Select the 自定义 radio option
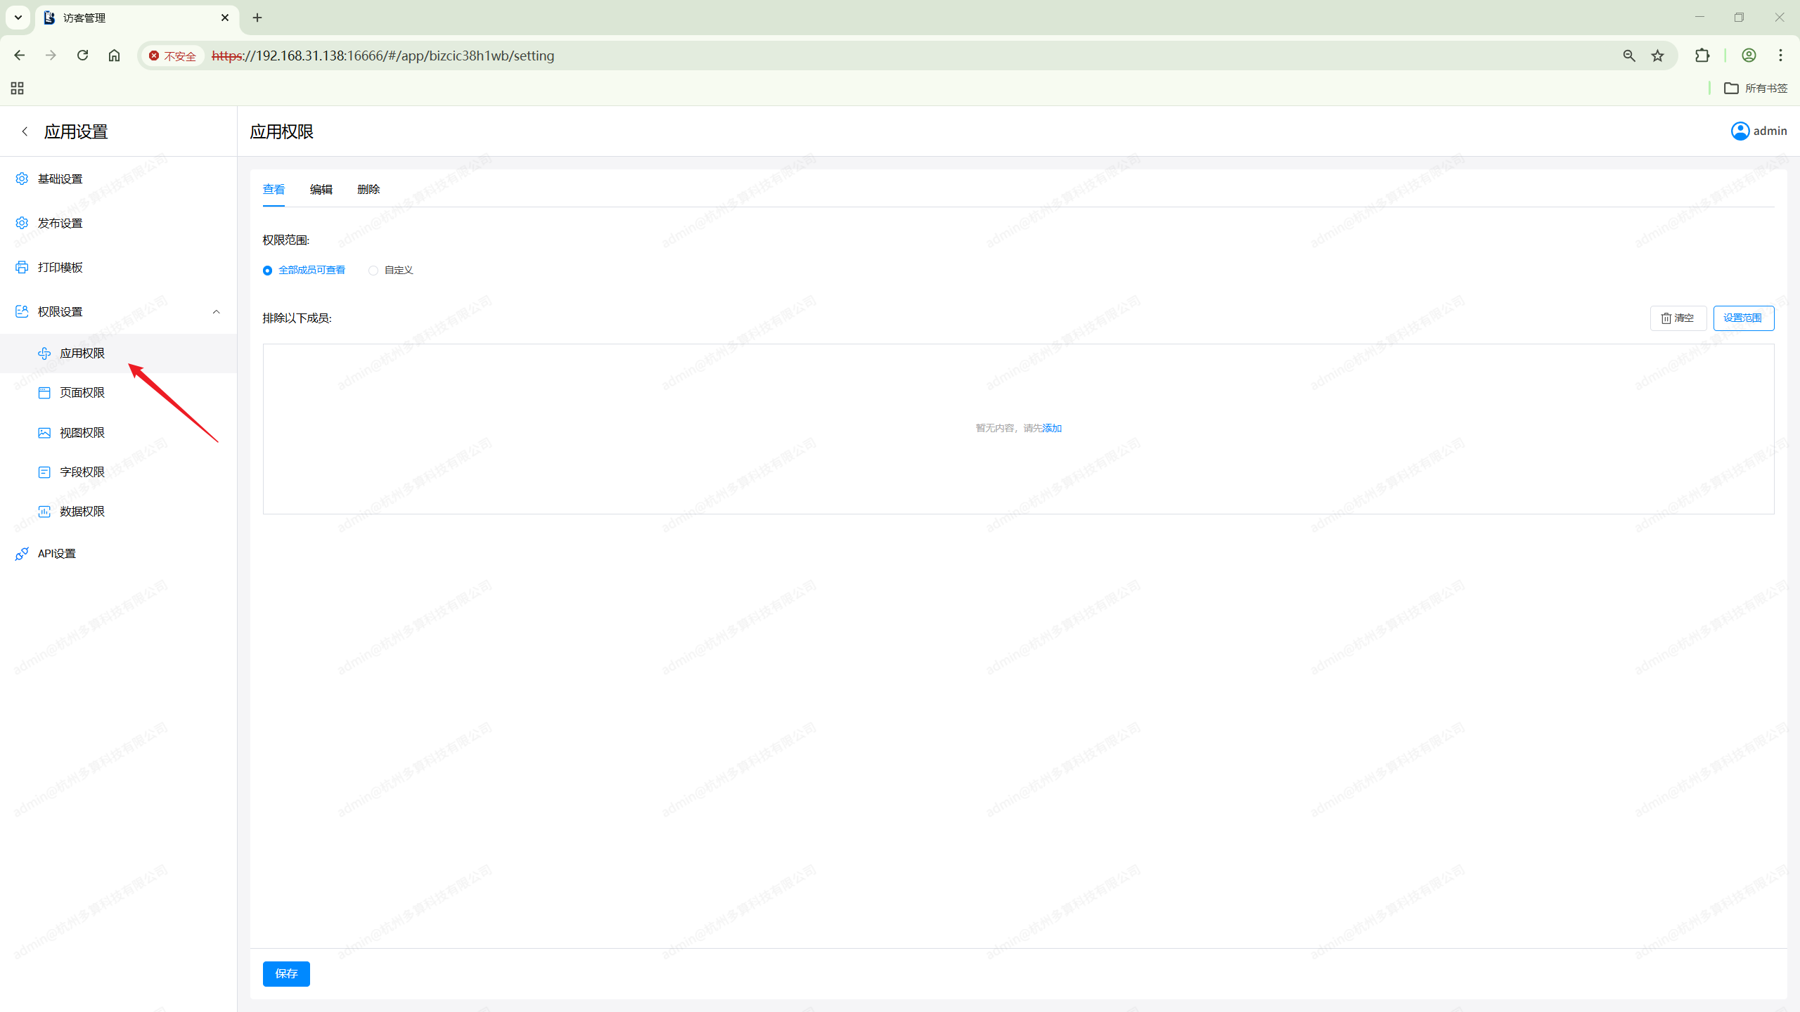1800x1012 pixels. tap(373, 271)
